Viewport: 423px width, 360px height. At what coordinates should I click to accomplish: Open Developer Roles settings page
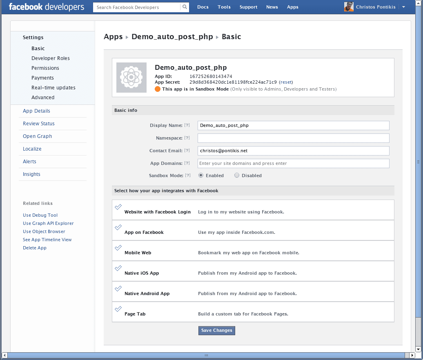[51, 58]
